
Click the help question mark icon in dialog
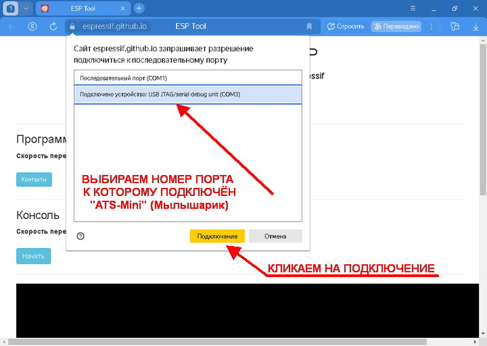[80, 236]
